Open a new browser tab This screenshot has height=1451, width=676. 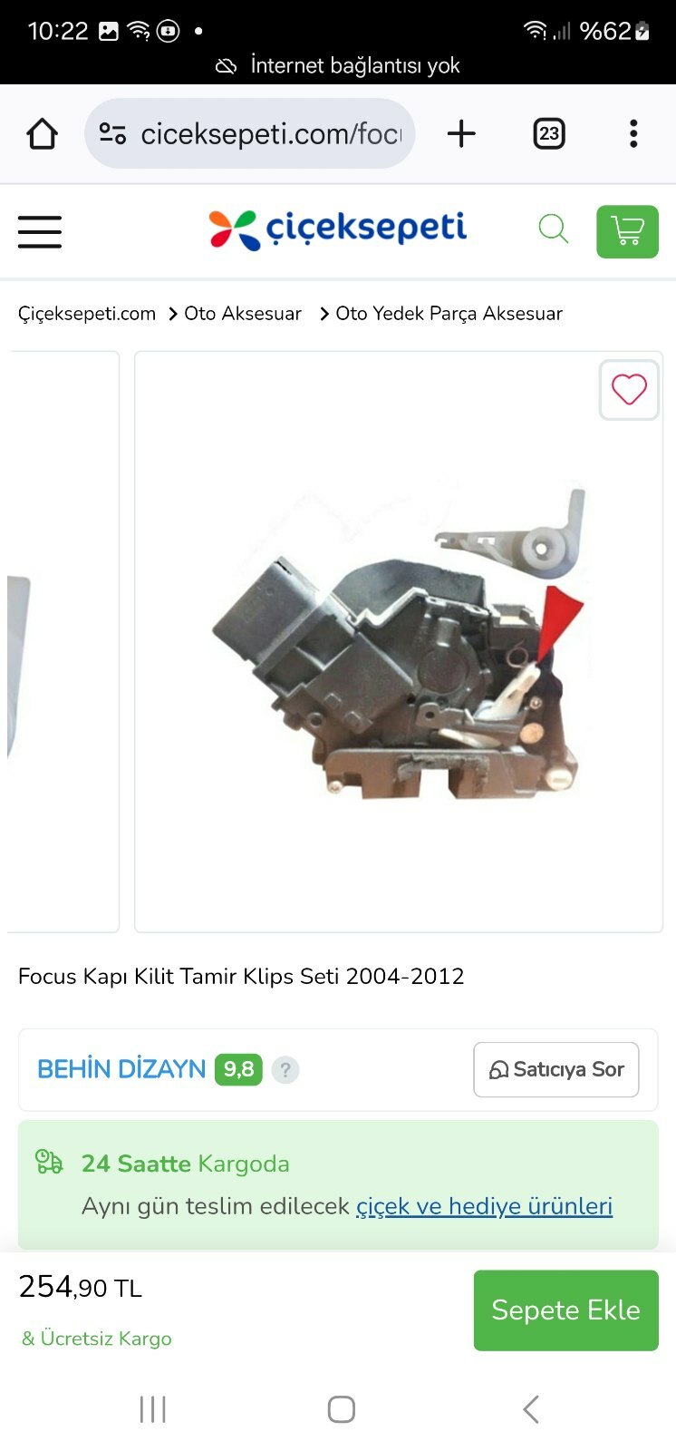(x=461, y=134)
